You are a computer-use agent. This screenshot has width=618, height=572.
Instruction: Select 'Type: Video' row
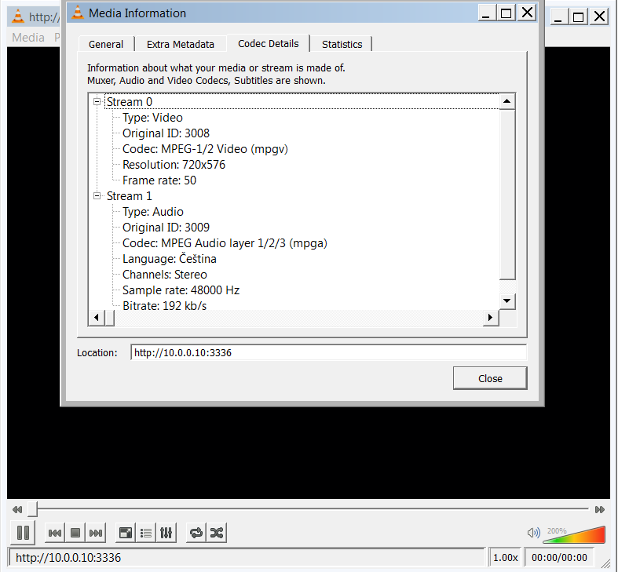(x=152, y=118)
